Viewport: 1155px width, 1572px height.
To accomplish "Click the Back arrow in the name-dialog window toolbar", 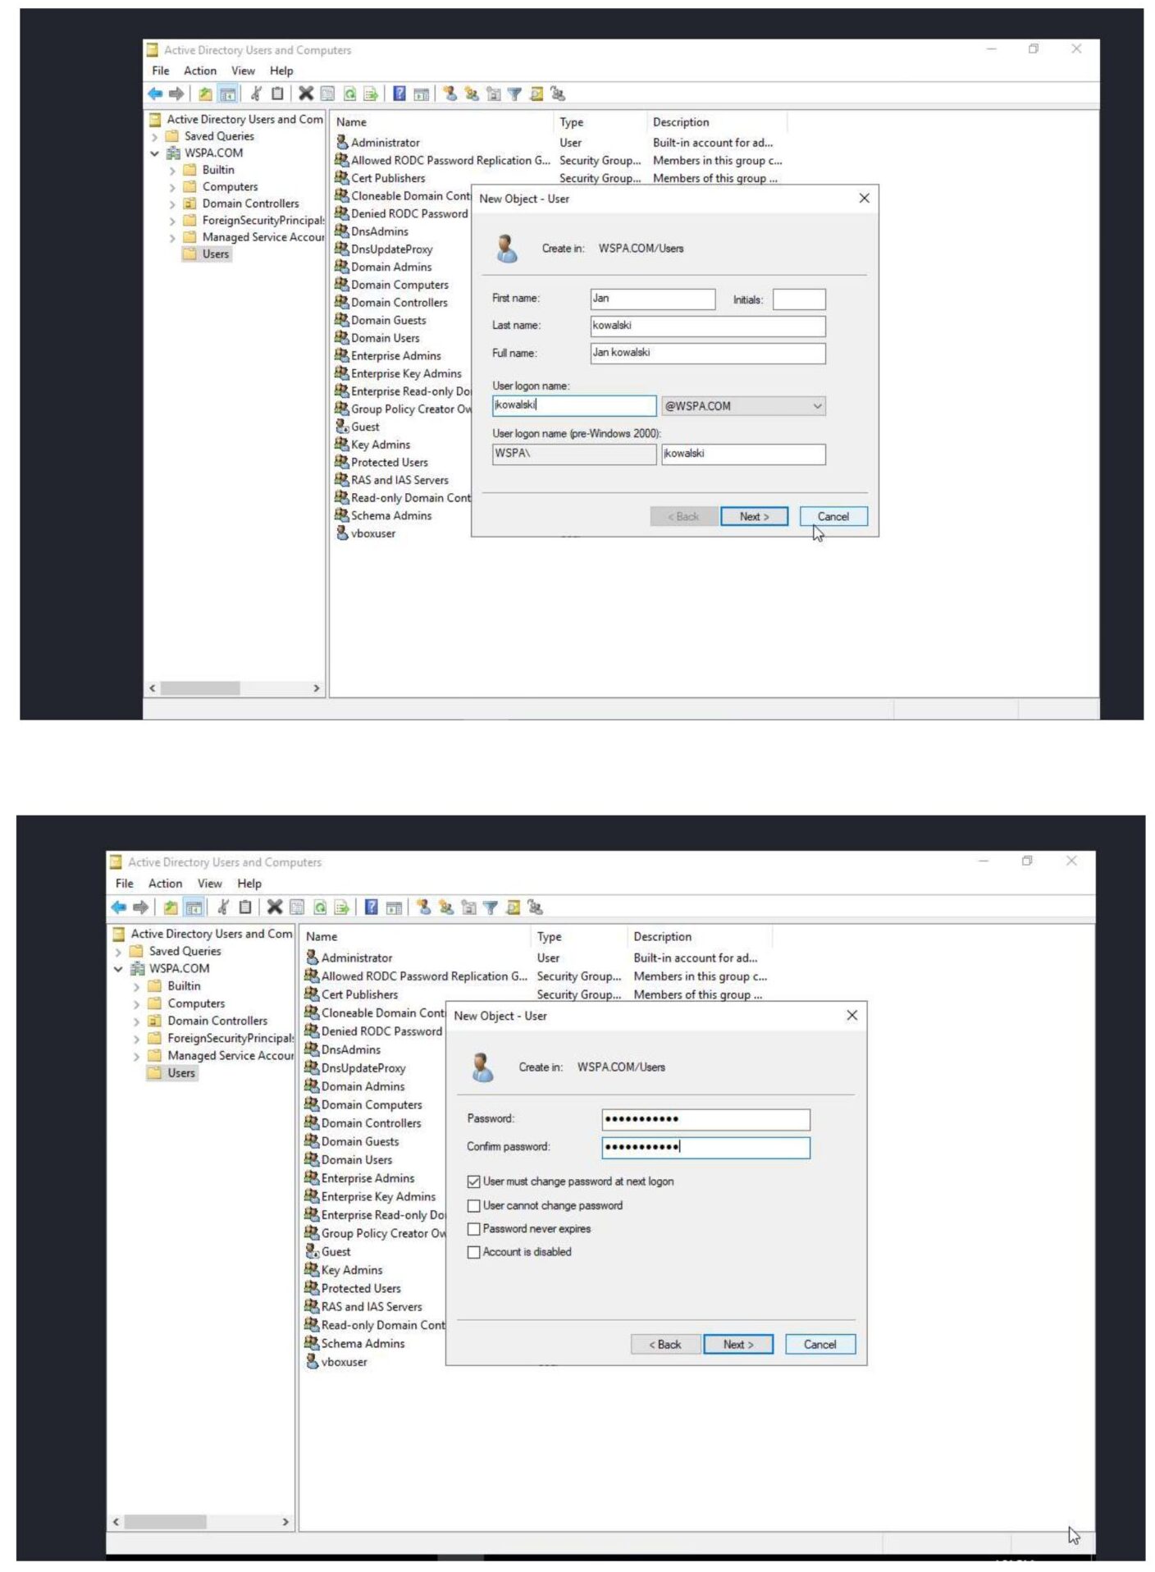I will pyautogui.click(x=155, y=94).
